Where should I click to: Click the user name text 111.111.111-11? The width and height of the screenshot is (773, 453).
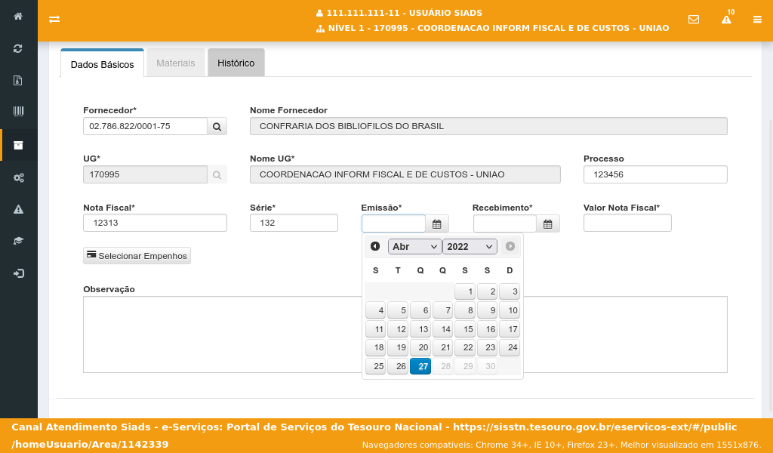[405, 13]
